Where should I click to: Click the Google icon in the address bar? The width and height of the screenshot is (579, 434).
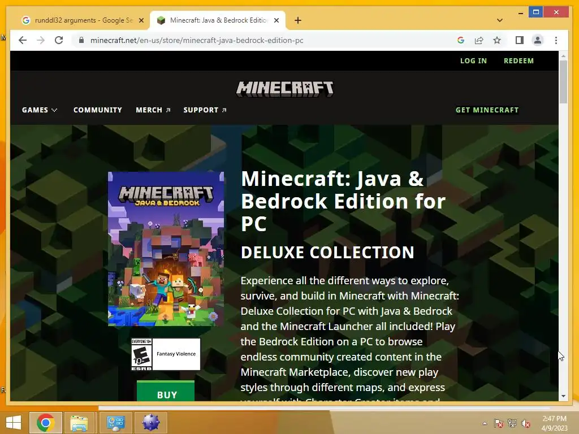460,40
